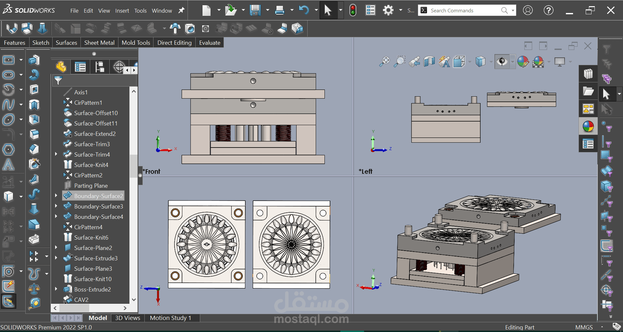Open the Insert menu
Viewport: 623px width, 332px height.
pos(122,11)
